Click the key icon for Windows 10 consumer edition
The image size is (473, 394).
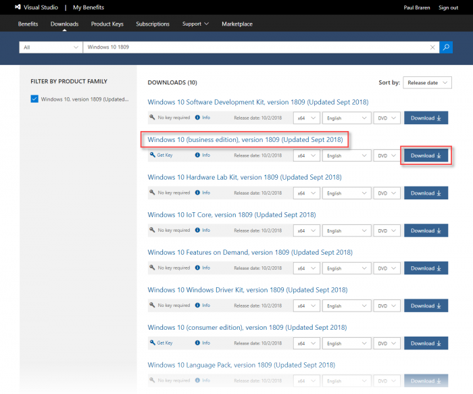click(x=152, y=343)
